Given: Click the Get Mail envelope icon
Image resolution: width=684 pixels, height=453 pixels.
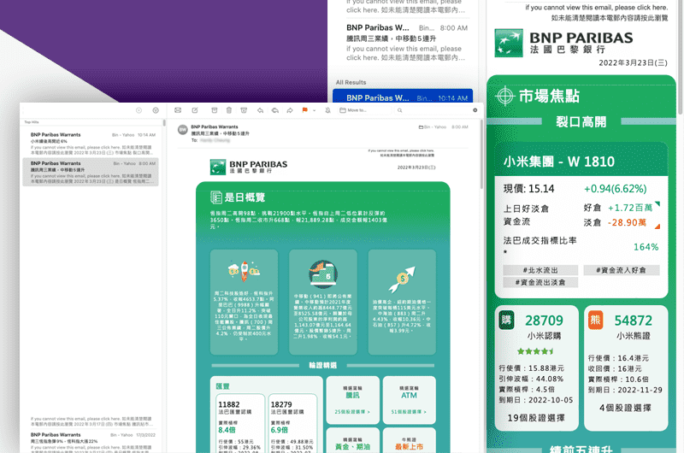Looking at the screenshot, I should click(x=178, y=110).
